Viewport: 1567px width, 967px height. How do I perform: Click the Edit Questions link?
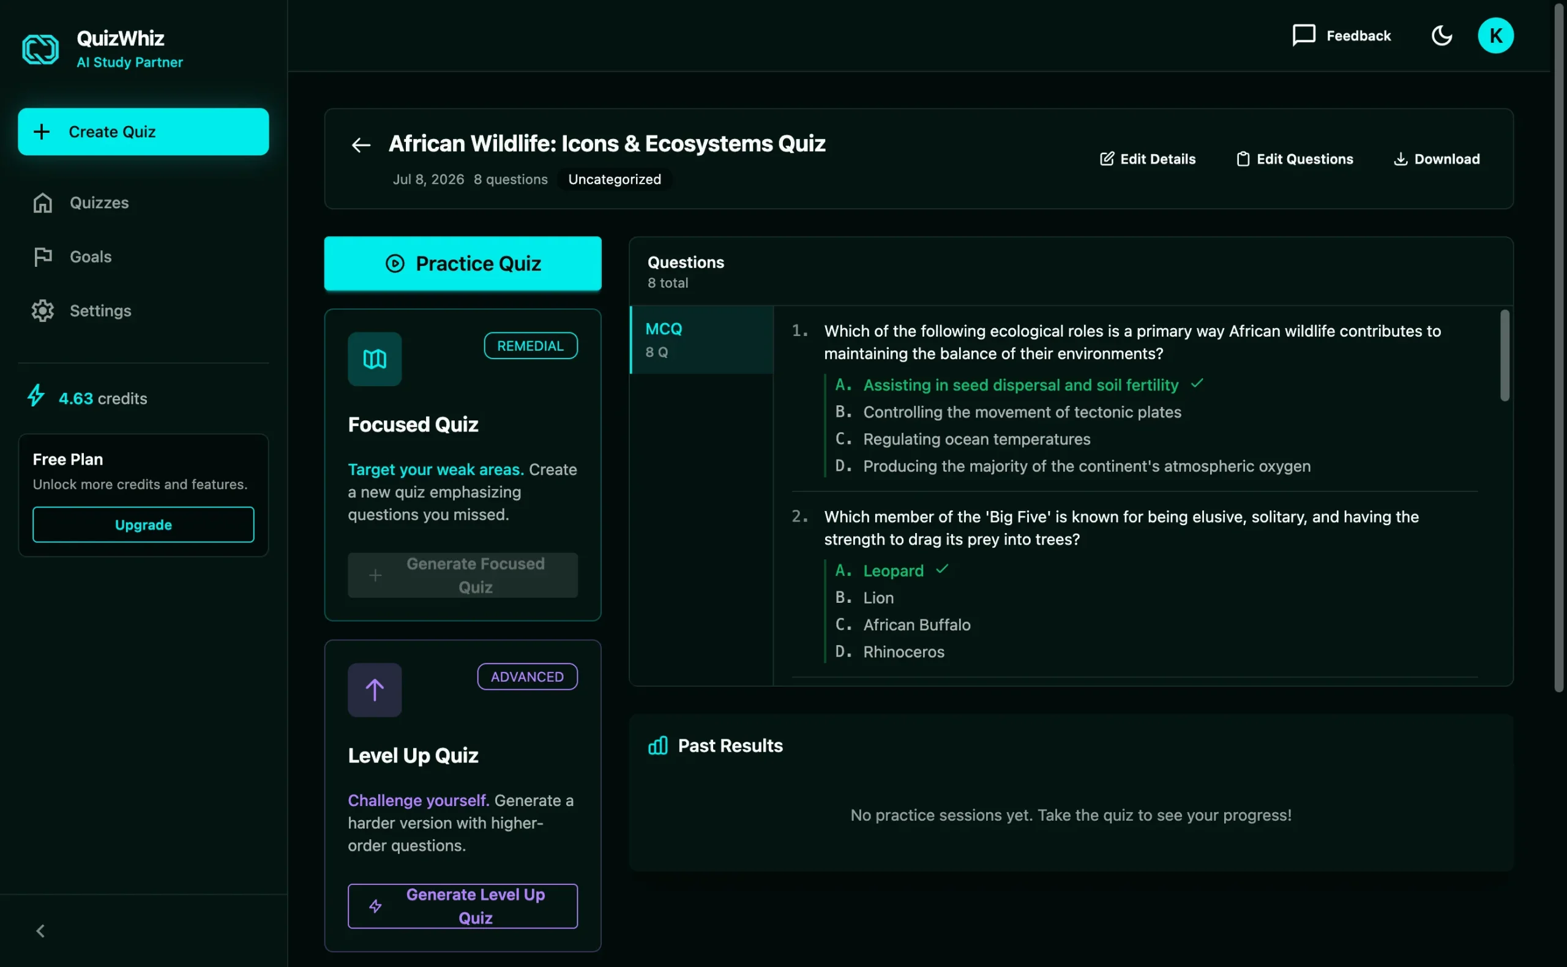(1295, 159)
